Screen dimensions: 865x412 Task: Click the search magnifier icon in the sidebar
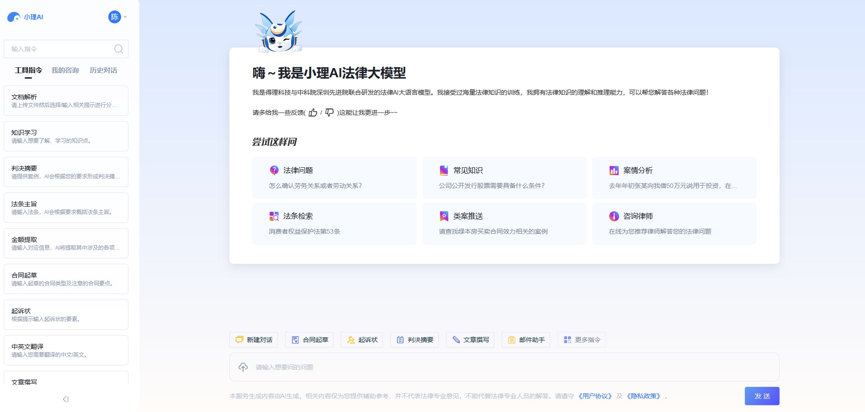click(119, 49)
